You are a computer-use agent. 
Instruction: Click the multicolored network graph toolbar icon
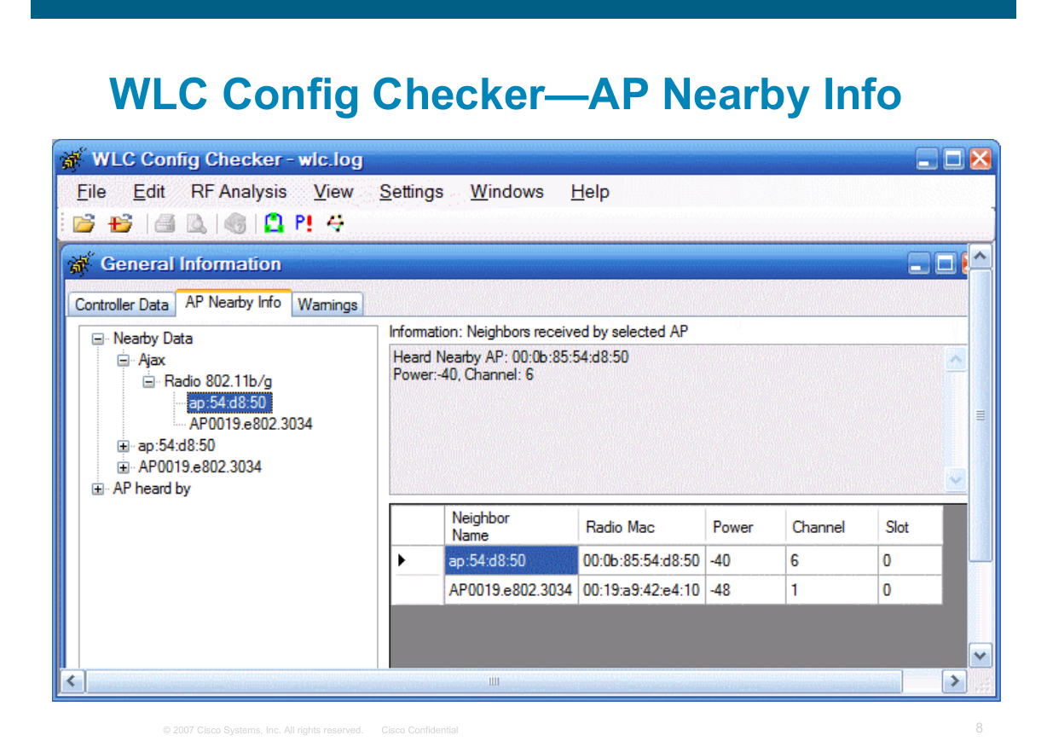(335, 224)
